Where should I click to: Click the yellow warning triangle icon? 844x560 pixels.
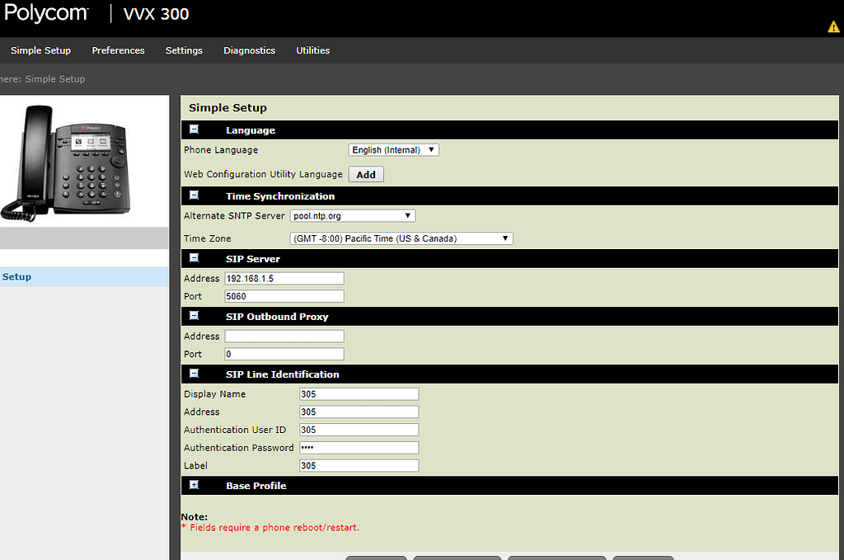coord(832,26)
